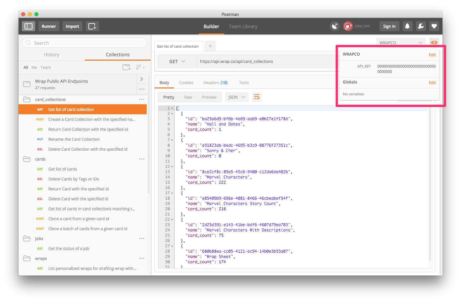Viewport: 461px width, 302px height.
Task: Click the heart icon in header
Action: point(434,26)
